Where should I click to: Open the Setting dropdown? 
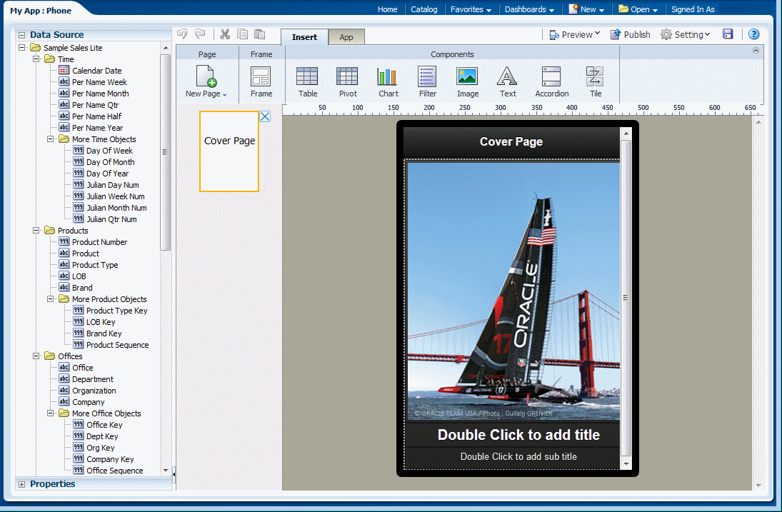click(686, 34)
